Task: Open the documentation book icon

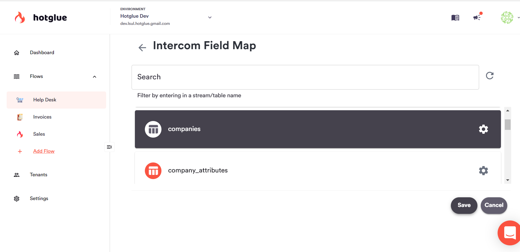Action: pyautogui.click(x=455, y=18)
